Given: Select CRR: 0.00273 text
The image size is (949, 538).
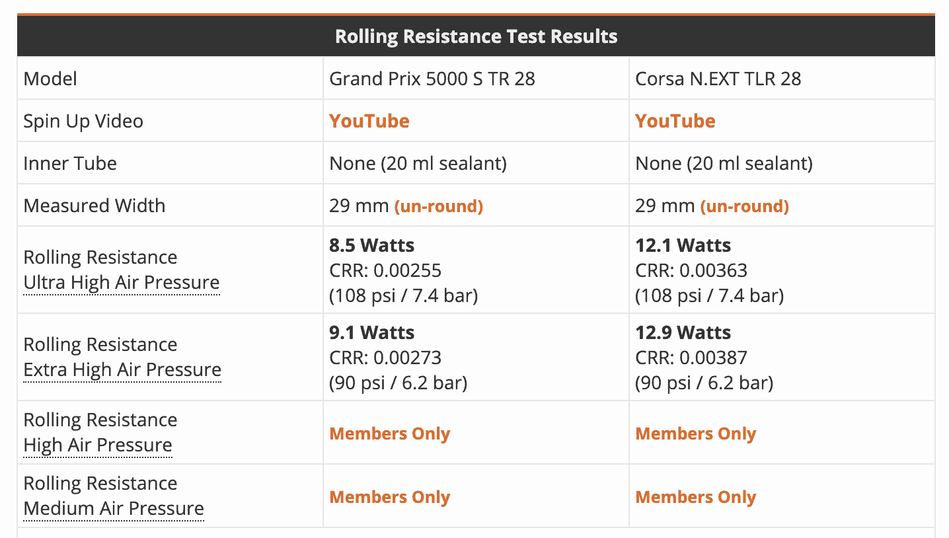Looking at the screenshot, I should [385, 358].
